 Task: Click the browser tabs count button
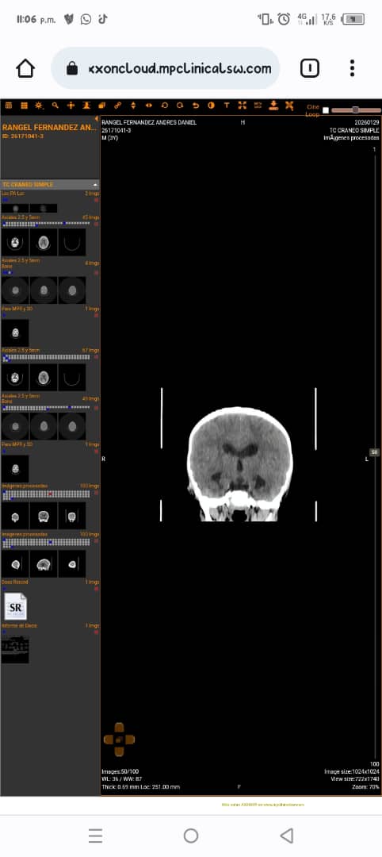coord(309,68)
